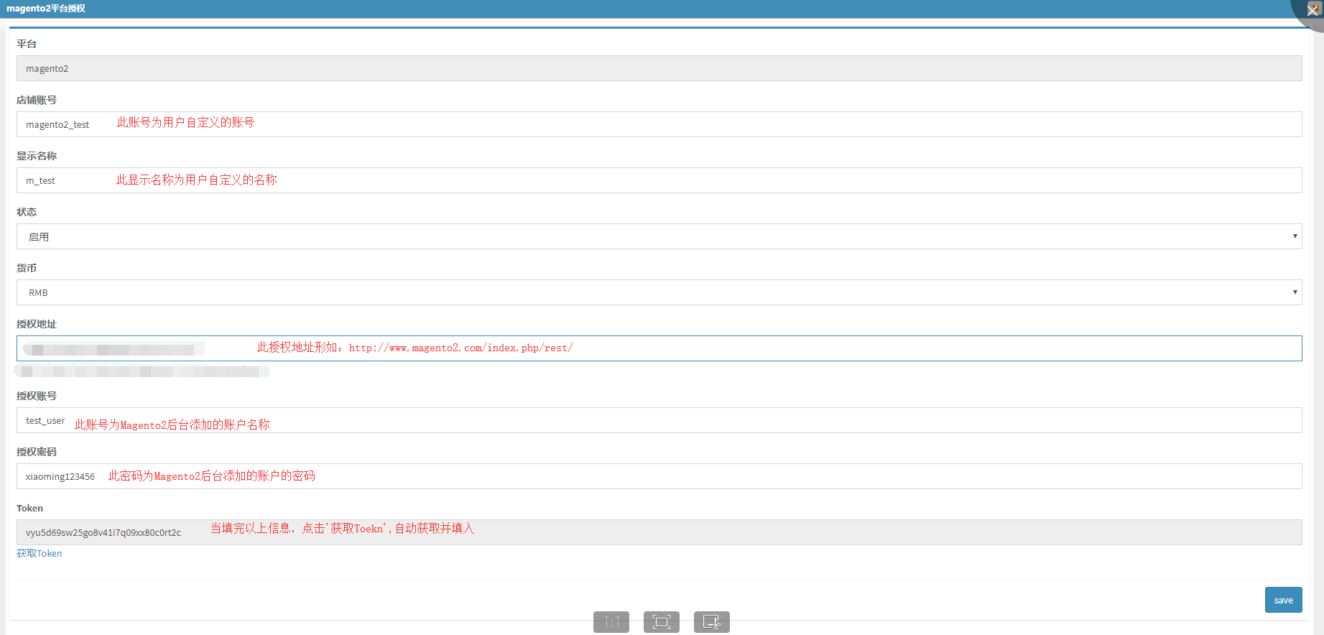Close the magento2 authorization dialog
The height and width of the screenshot is (635, 1324).
point(1313,10)
